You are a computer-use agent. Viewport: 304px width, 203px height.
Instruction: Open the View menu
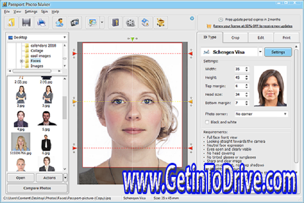pyautogui.click(x=17, y=12)
